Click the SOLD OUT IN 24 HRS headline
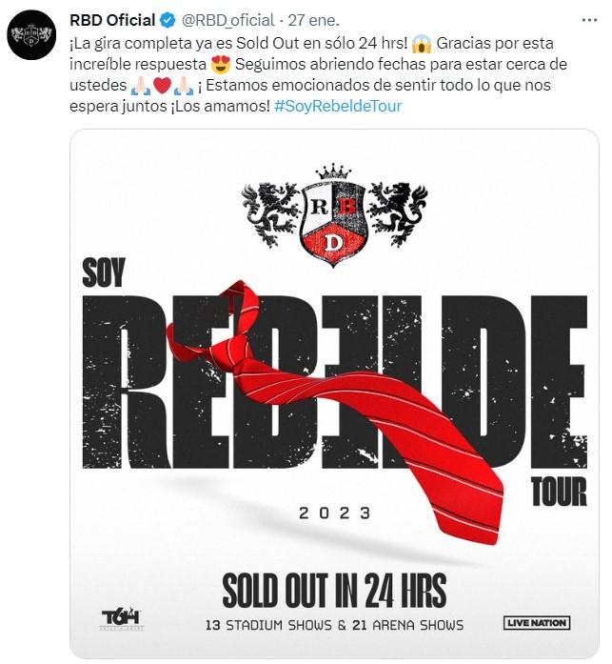The height and width of the screenshot is (664, 612). (x=334, y=590)
